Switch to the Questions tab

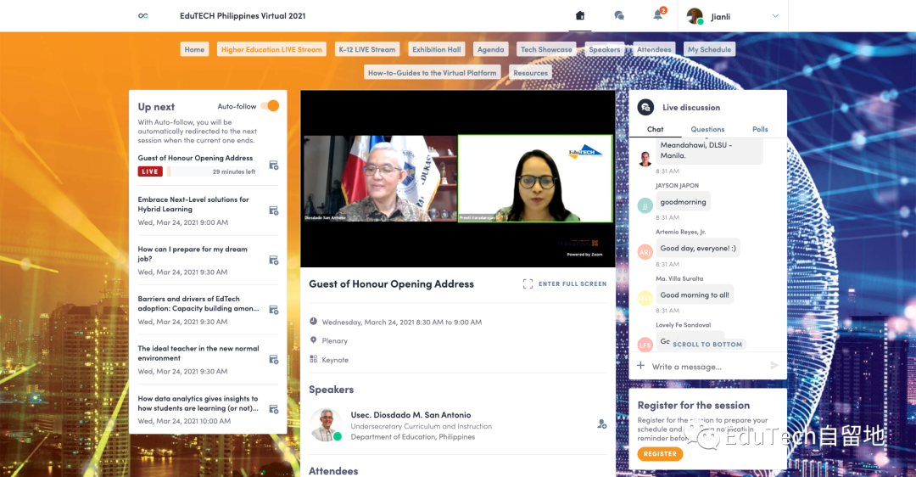pyautogui.click(x=707, y=129)
